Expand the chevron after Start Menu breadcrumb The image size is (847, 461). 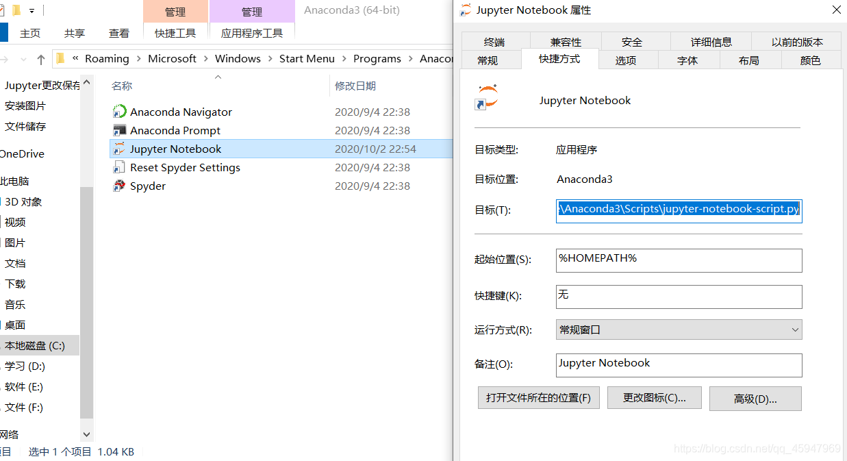[x=344, y=59]
